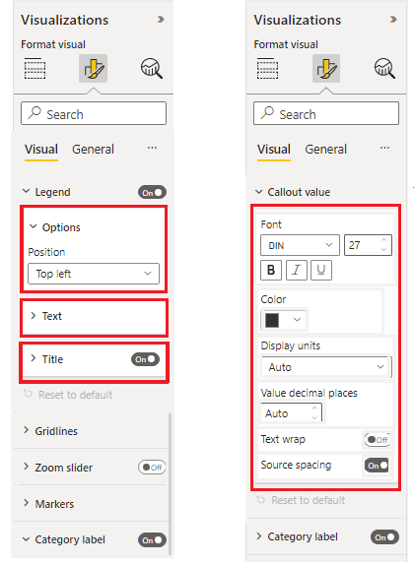Viewport: 414px width, 565px height.
Task: Select the Visual tab in right panel
Action: point(274,150)
